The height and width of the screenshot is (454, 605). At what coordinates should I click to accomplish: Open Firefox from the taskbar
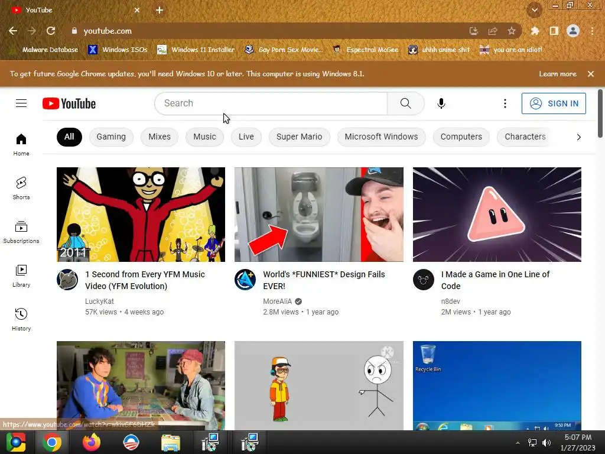(x=92, y=442)
